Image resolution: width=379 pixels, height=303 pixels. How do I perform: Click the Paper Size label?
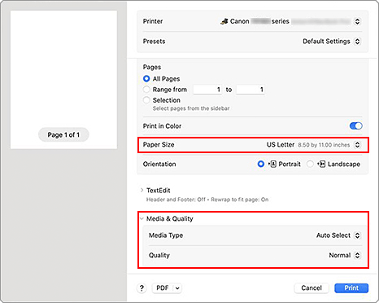click(159, 145)
